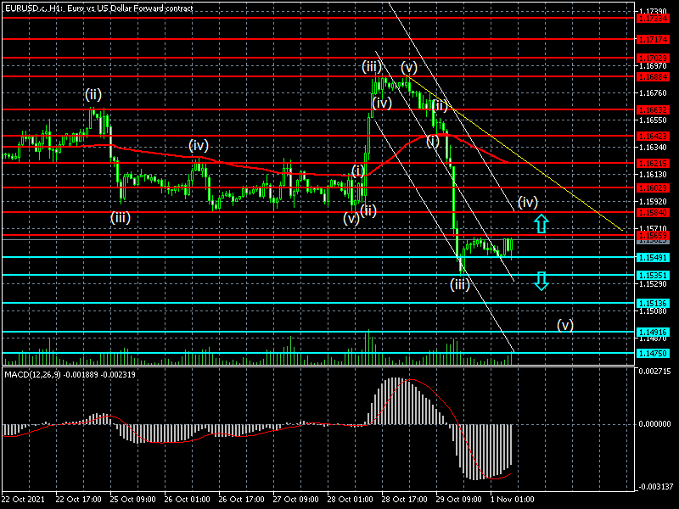
Task: Click the red 1.17334 price level tag
Action: [x=653, y=17]
